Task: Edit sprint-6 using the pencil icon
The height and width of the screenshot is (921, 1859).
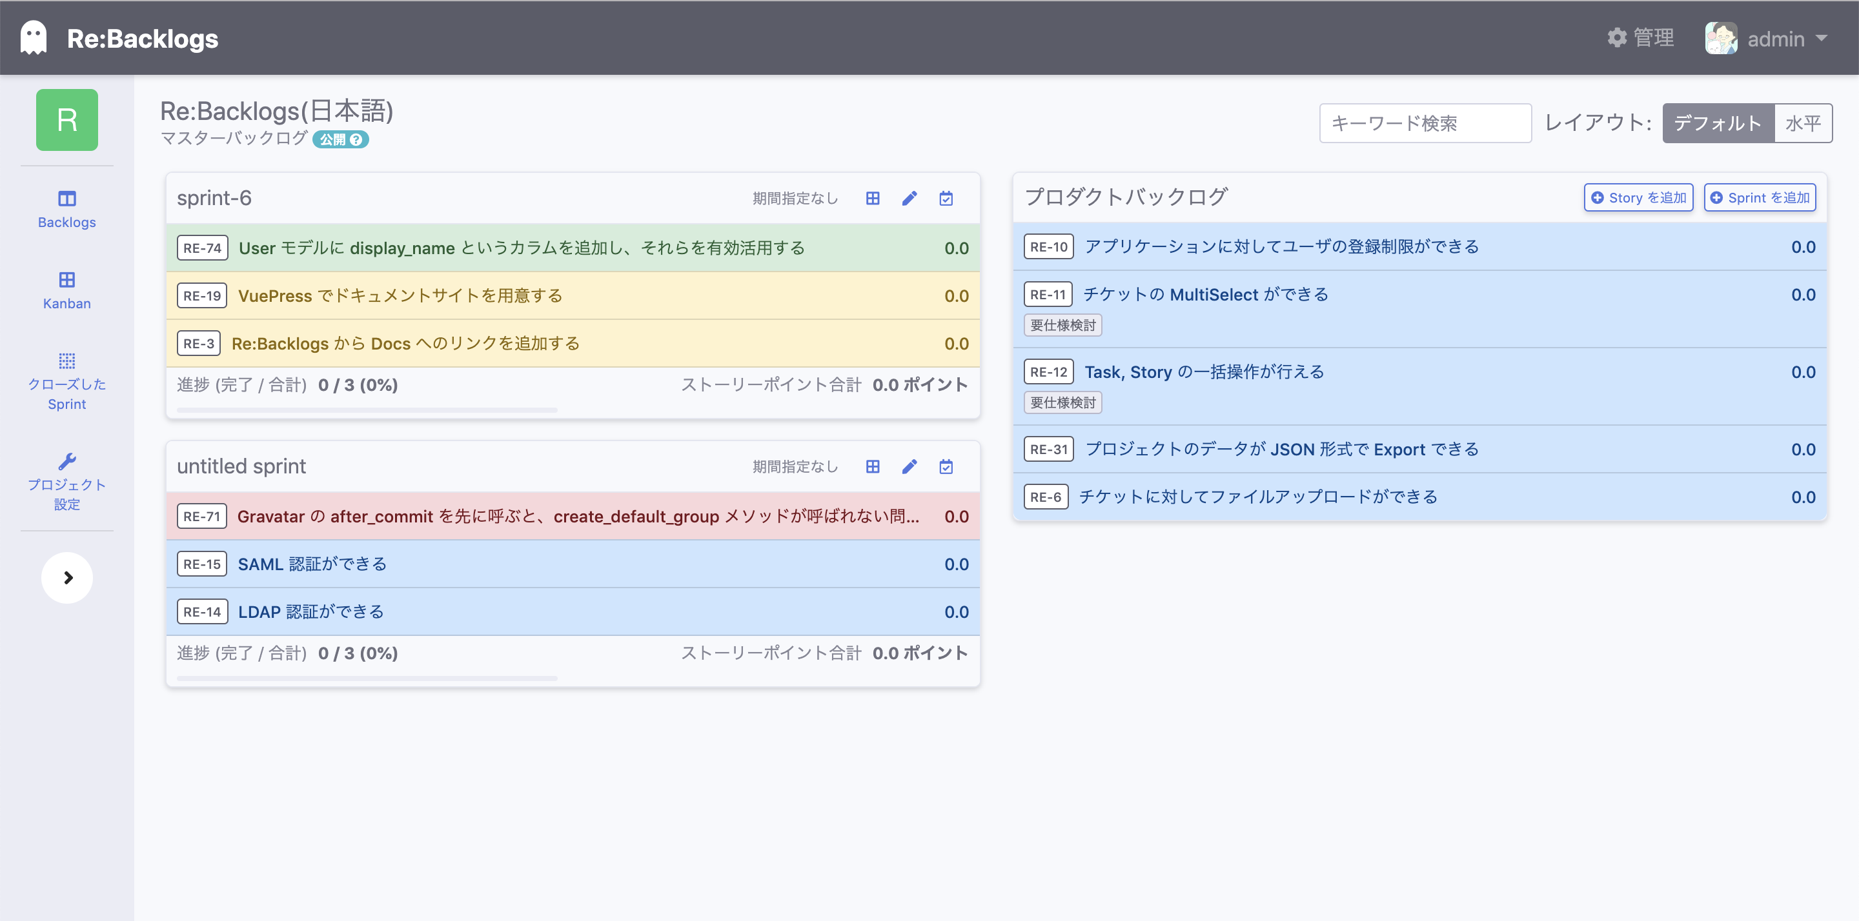Action: click(909, 199)
